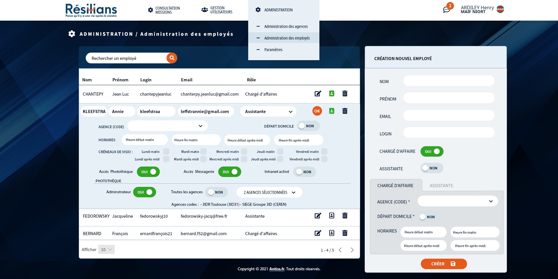Open contact card icon for FEDOROWSKY
Screen dimensions: 558x279
[332, 216]
